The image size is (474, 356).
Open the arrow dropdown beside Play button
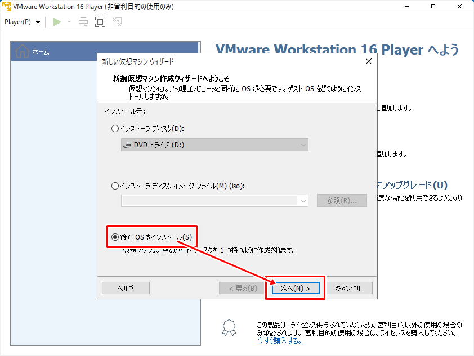click(69, 22)
